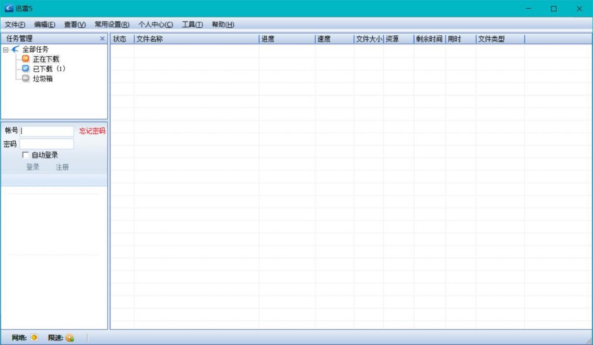
Task: Sort by the 文件大小 column header
Action: [369, 39]
